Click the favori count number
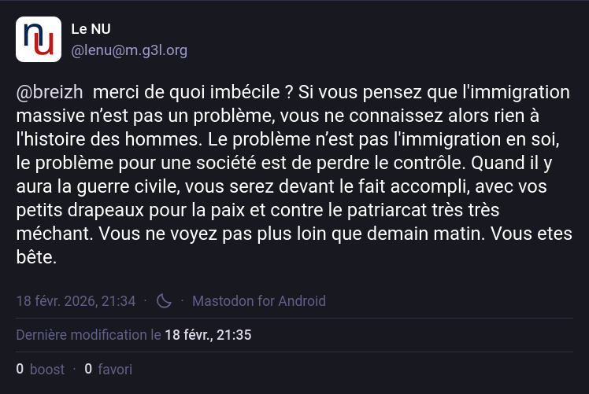Image resolution: width=589 pixels, height=394 pixels. pos(88,369)
